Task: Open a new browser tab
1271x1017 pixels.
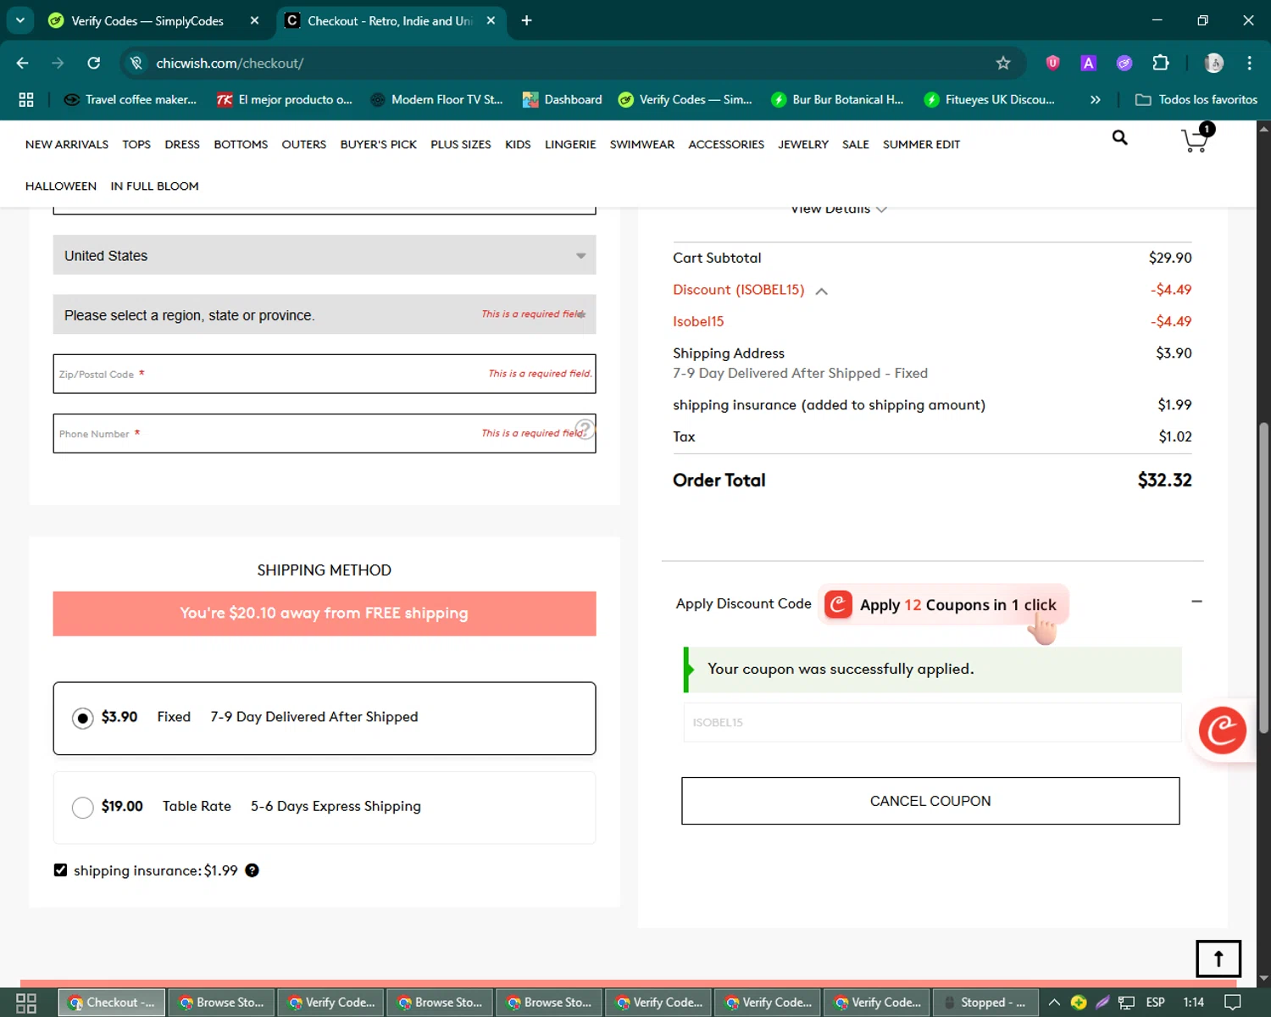Action: 526,20
